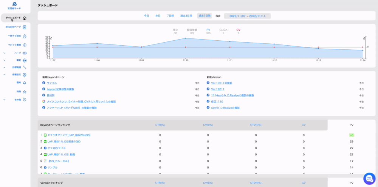Click the bell icon for 通知
The image size is (378, 187).
[x=25, y=83]
